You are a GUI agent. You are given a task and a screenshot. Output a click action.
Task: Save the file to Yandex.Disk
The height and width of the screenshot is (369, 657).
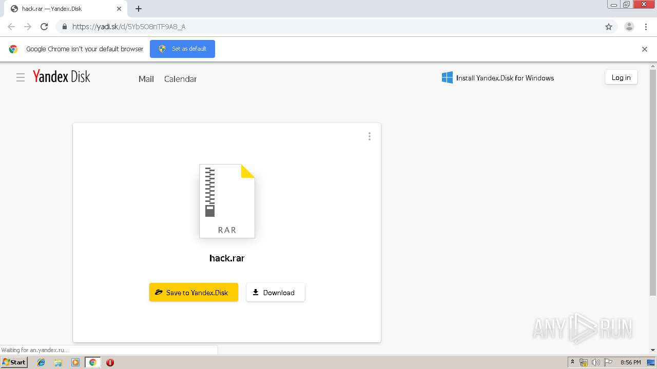(194, 292)
